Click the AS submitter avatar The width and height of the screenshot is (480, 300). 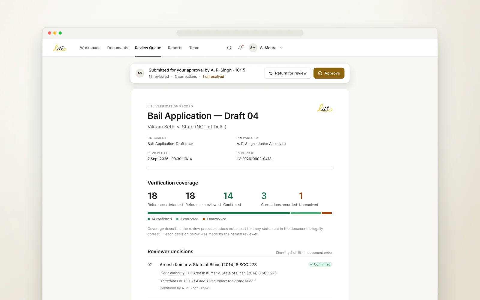(x=140, y=73)
